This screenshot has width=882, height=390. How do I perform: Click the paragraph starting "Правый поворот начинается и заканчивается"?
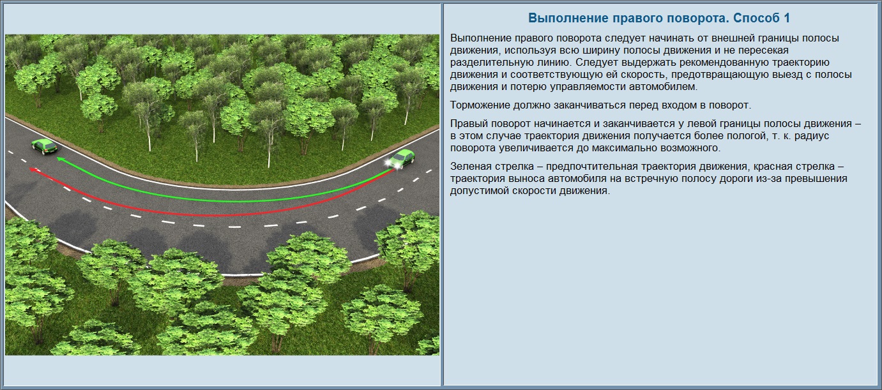point(656,136)
